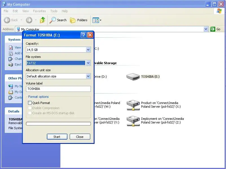Click the Back arrow icon
Image resolution: width=226 pixels, height=169 pixels.
click(7, 20)
